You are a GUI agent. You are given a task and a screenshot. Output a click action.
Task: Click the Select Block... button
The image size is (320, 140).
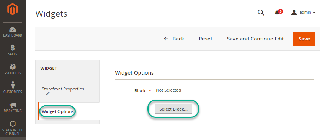[x=173, y=109]
